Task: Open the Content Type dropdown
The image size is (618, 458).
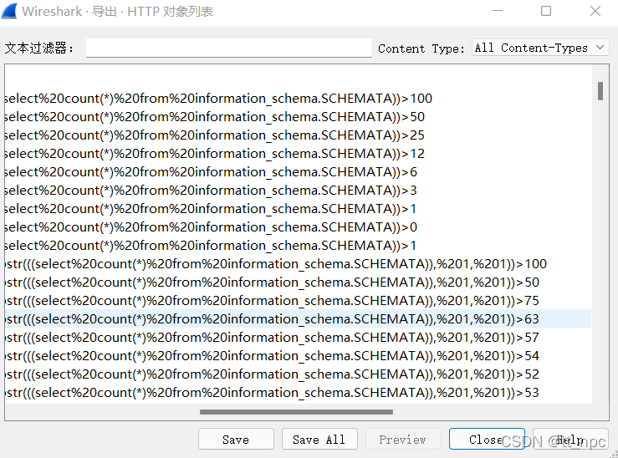Action: point(540,48)
